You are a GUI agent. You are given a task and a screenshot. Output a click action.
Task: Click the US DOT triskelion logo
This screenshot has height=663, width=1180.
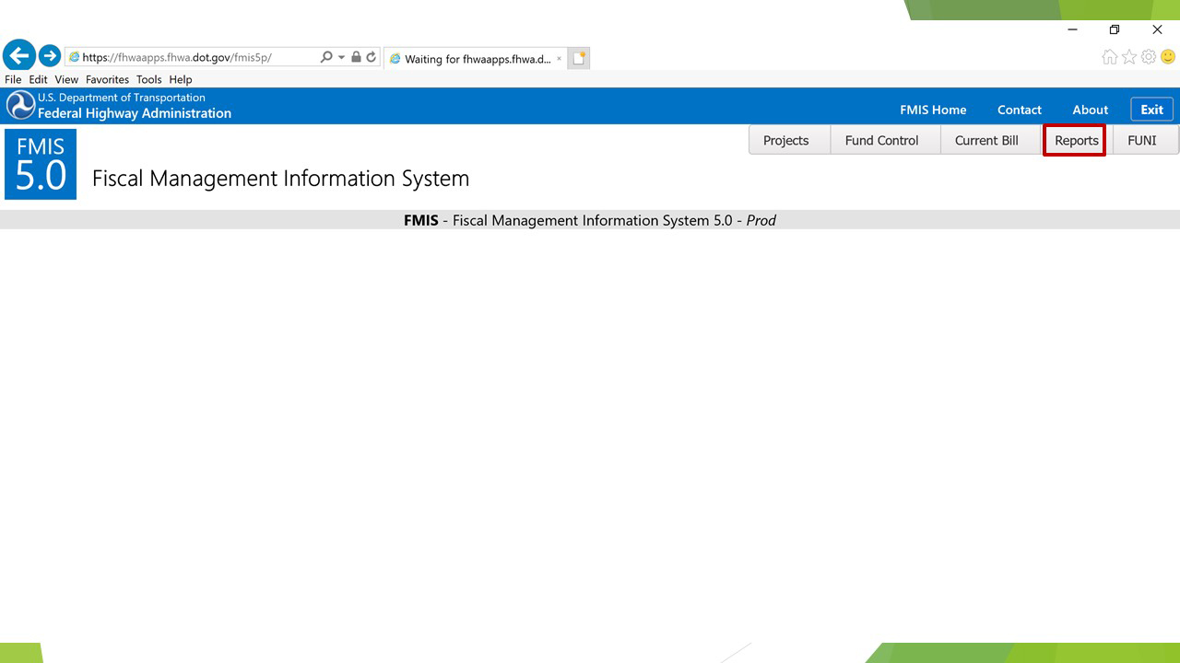20,105
